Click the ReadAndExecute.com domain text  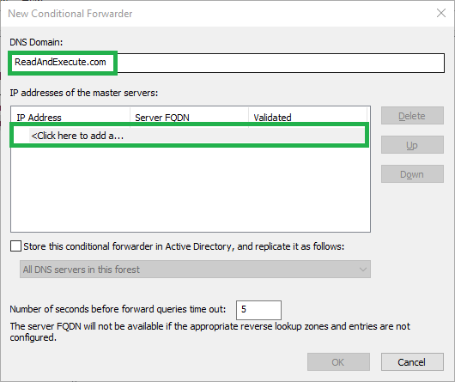[60, 62]
